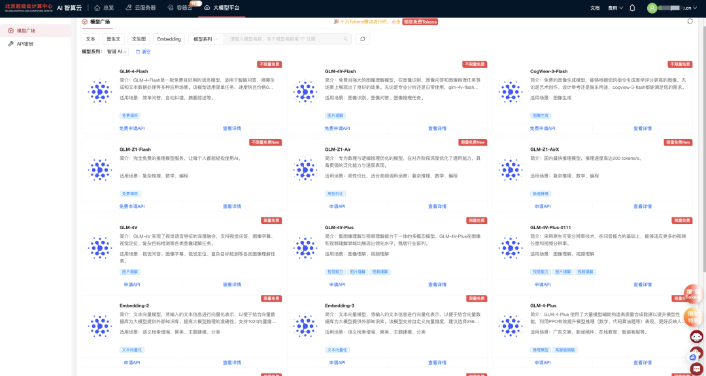The width and height of the screenshot is (706, 376).
Task: View details of GLM-4V-Plus
Action: click(x=437, y=285)
